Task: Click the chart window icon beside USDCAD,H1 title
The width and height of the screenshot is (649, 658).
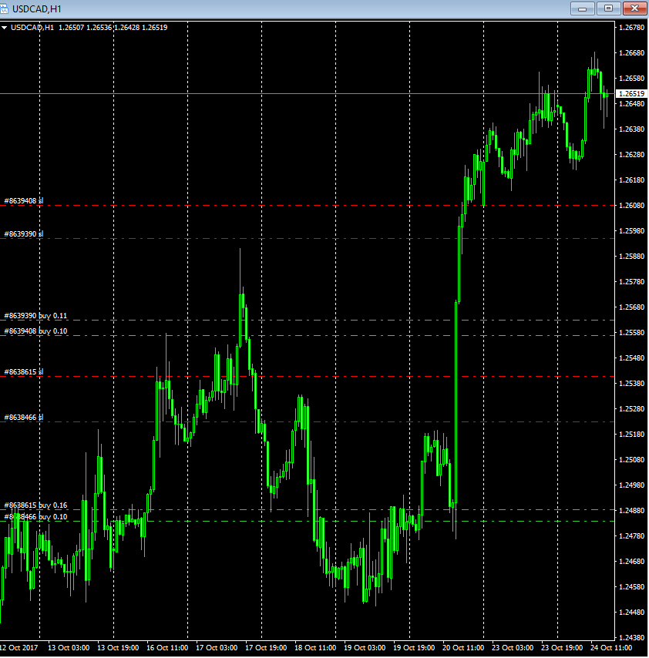Action: 4,8
